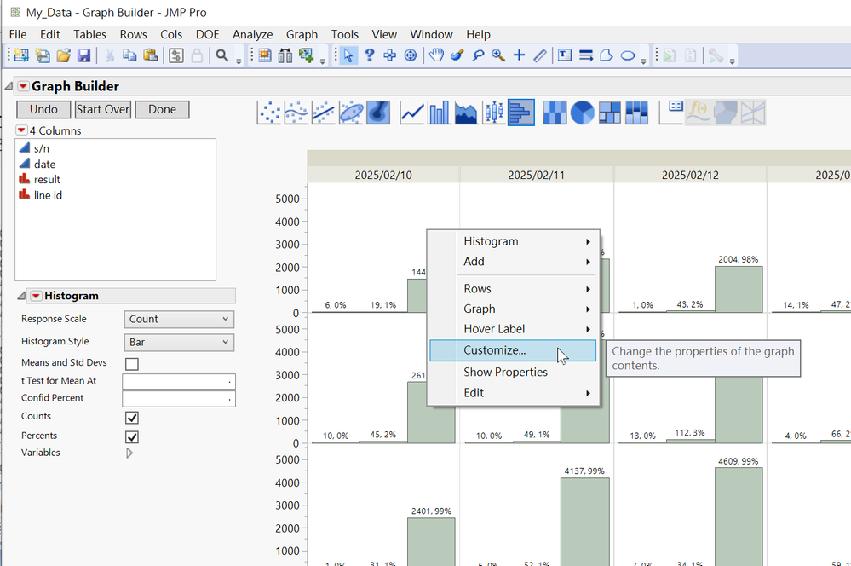Screen dimensions: 851x566
Task: Open the Tables menu
Action: point(89,34)
